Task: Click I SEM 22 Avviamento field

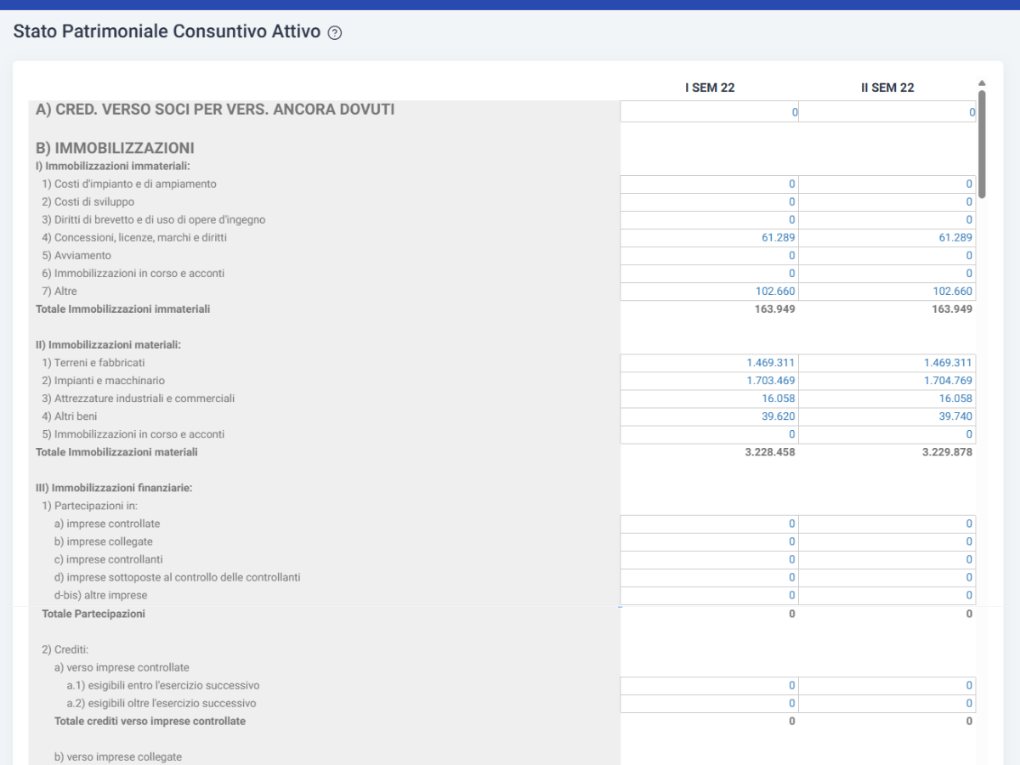Action: pos(710,256)
